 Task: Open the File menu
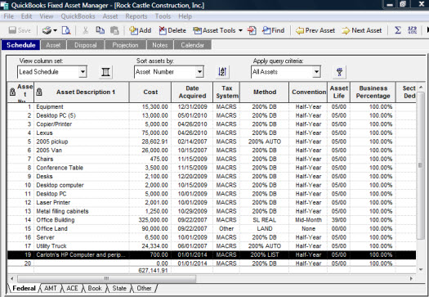[x=9, y=16]
